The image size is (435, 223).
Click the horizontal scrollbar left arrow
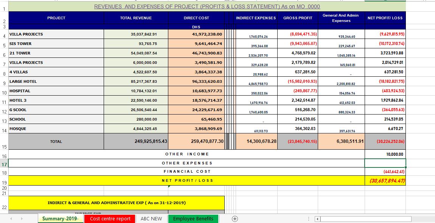pyautogui.click(x=318, y=219)
